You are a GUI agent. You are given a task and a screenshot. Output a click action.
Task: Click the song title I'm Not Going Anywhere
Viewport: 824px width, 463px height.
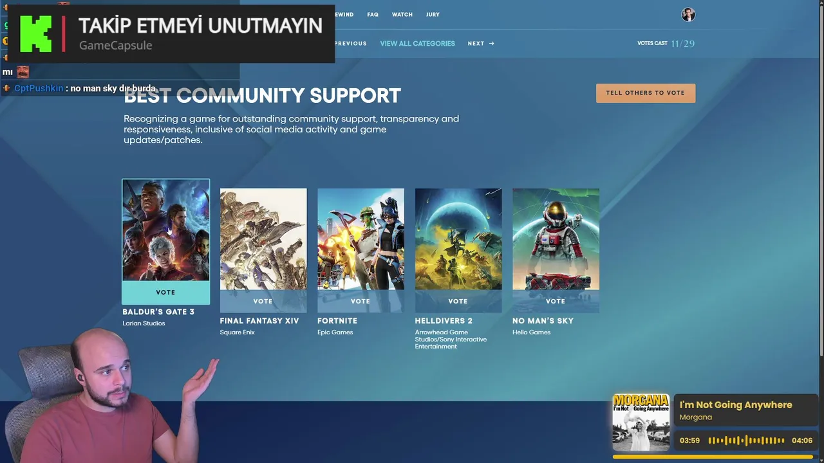[x=736, y=405]
